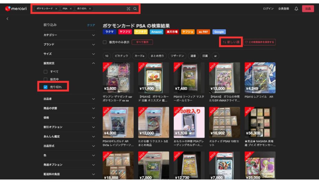
Task: Expand the 発送オプション filter
Action: click(x=69, y=165)
